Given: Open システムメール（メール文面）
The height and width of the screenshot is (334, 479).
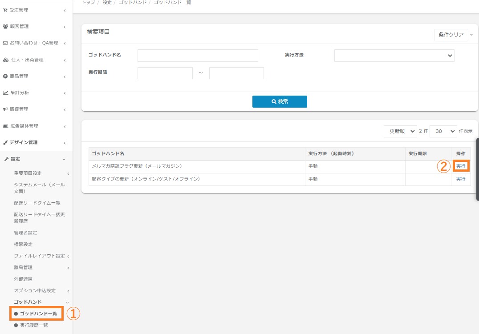Looking at the screenshot, I should [39, 188].
